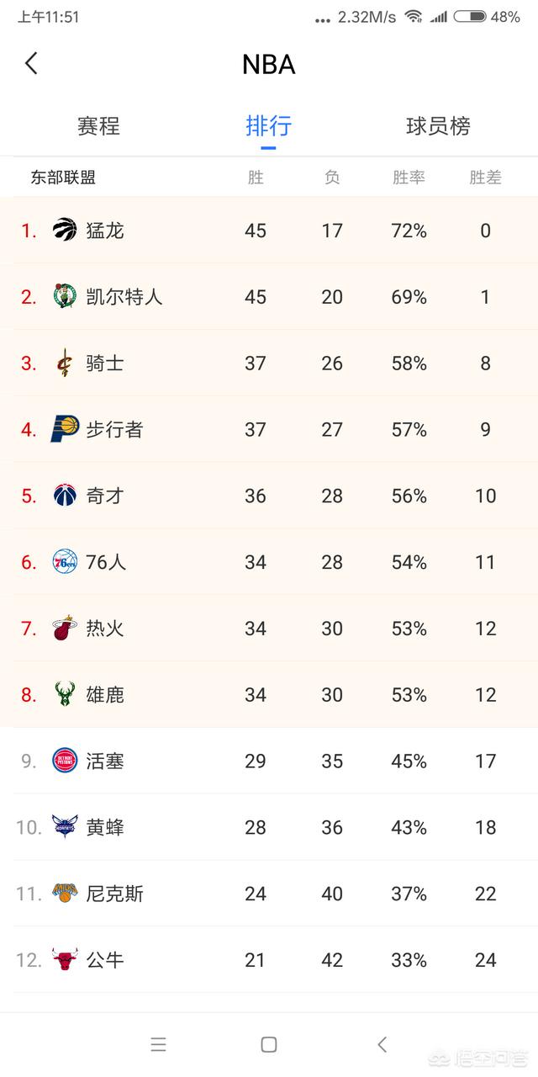Tap the 东部联盟 conference header

[x=63, y=178]
